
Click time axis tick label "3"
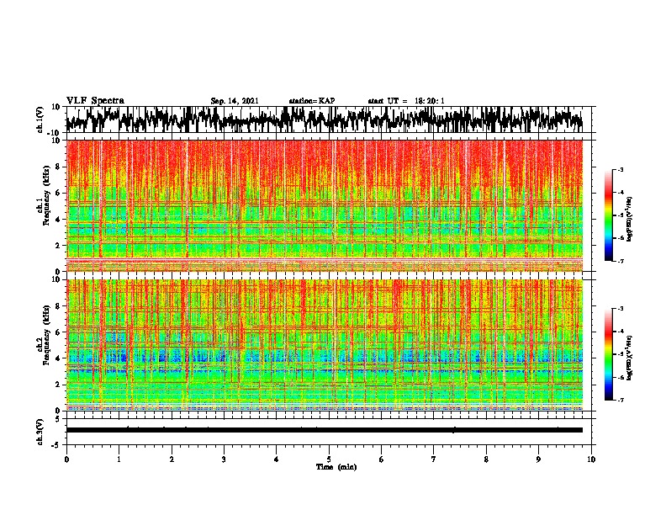tap(224, 459)
